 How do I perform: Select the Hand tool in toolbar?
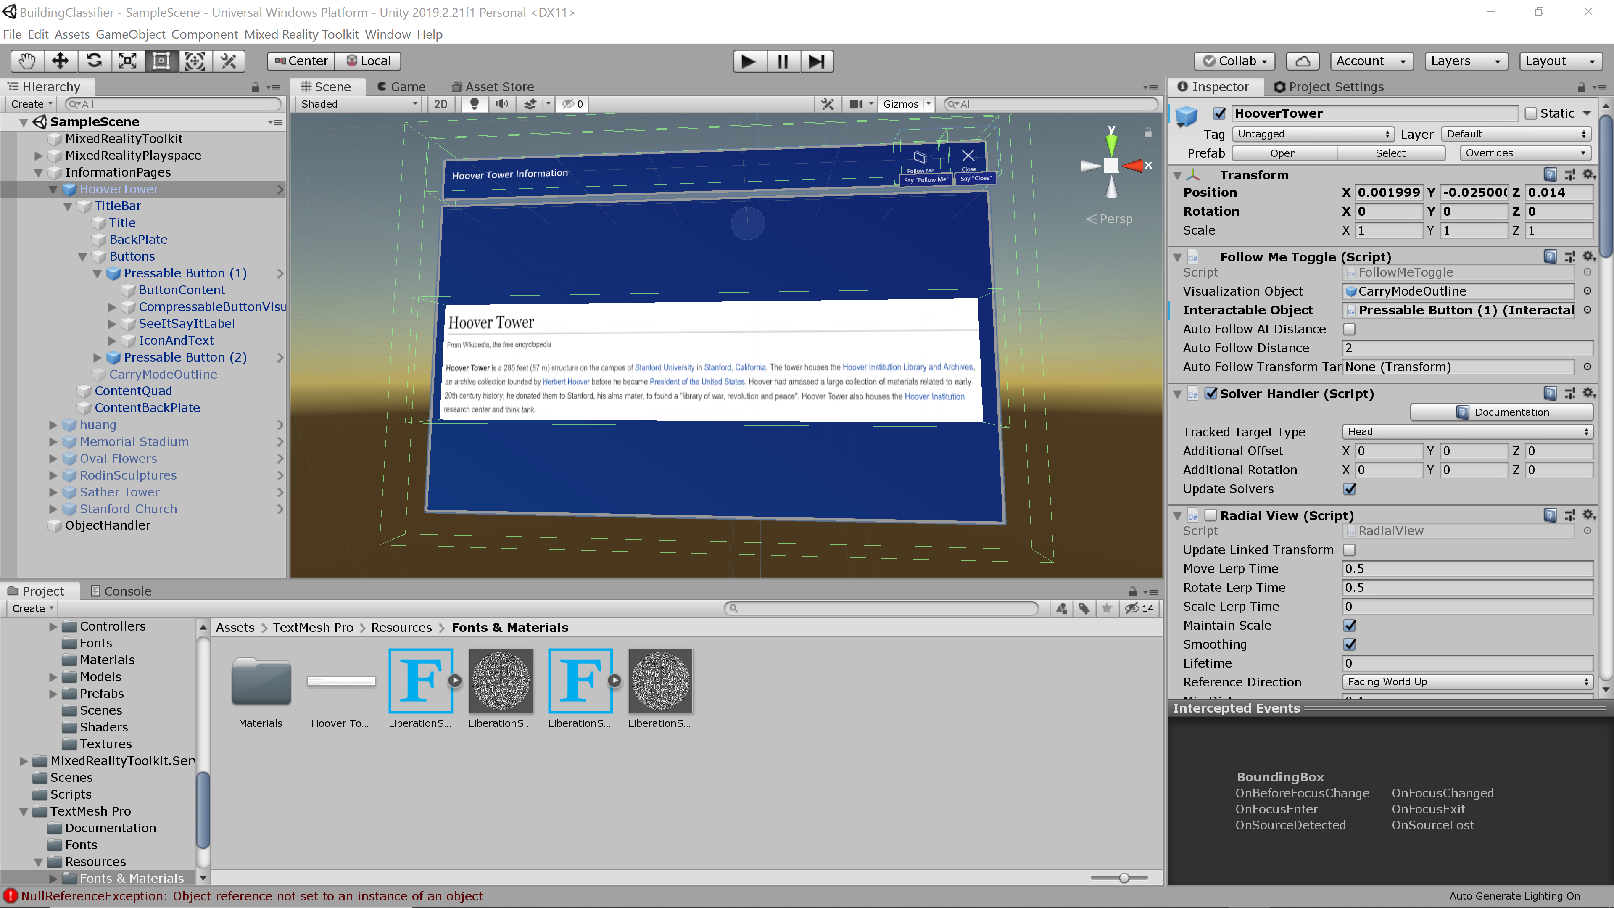[x=27, y=61]
